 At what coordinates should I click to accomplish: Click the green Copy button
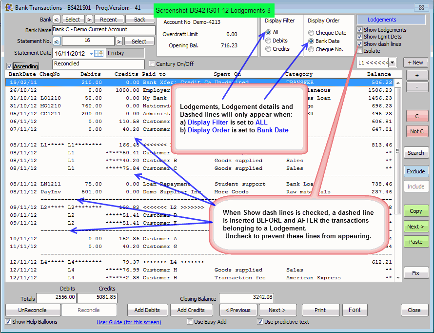pos(416,211)
